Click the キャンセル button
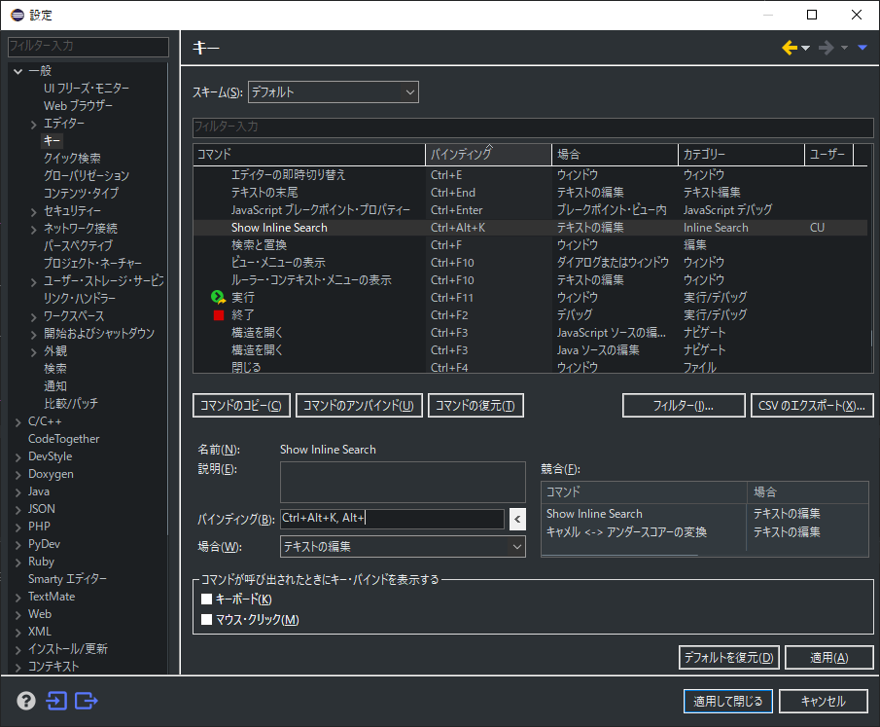This screenshot has height=727, width=880. (x=824, y=701)
